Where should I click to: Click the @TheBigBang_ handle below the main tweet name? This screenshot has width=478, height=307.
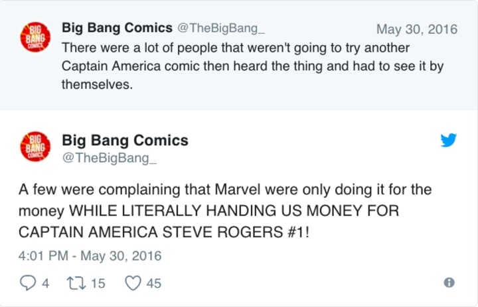[101, 157]
